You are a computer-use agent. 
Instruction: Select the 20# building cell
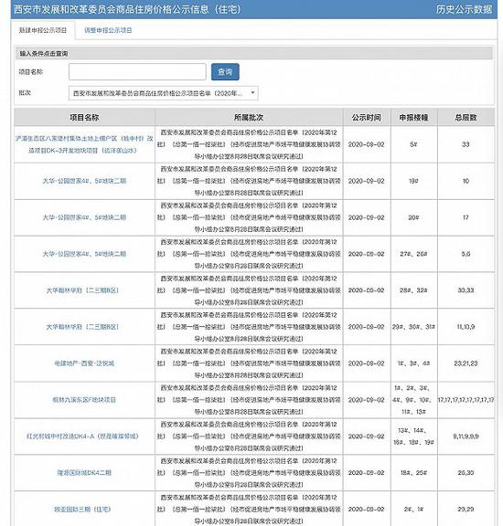pyautogui.click(x=413, y=217)
